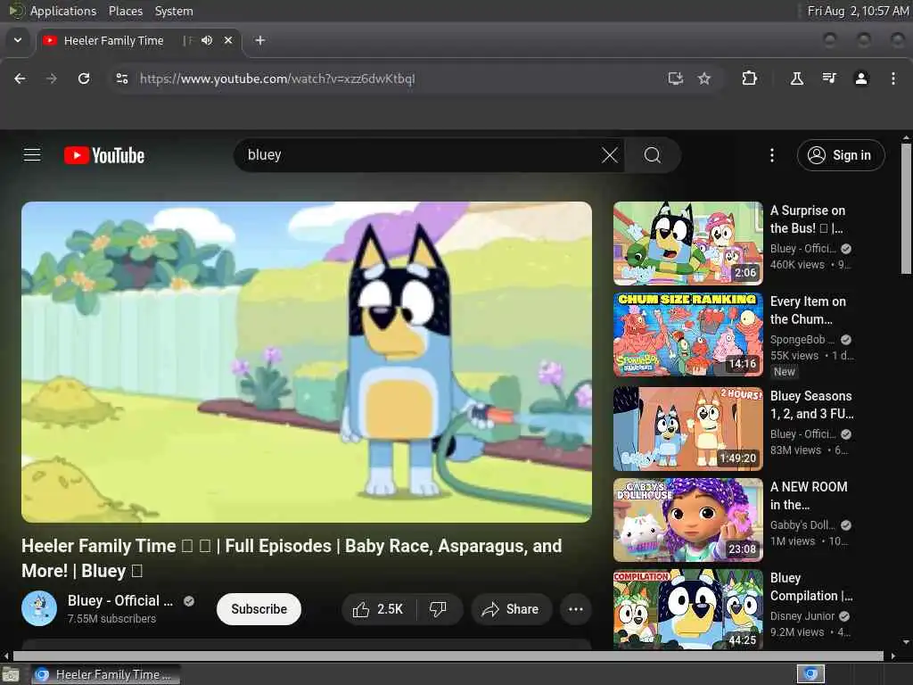Open Chrome three-dot menu
The width and height of the screenshot is (913, 685).
click(893, 78)
